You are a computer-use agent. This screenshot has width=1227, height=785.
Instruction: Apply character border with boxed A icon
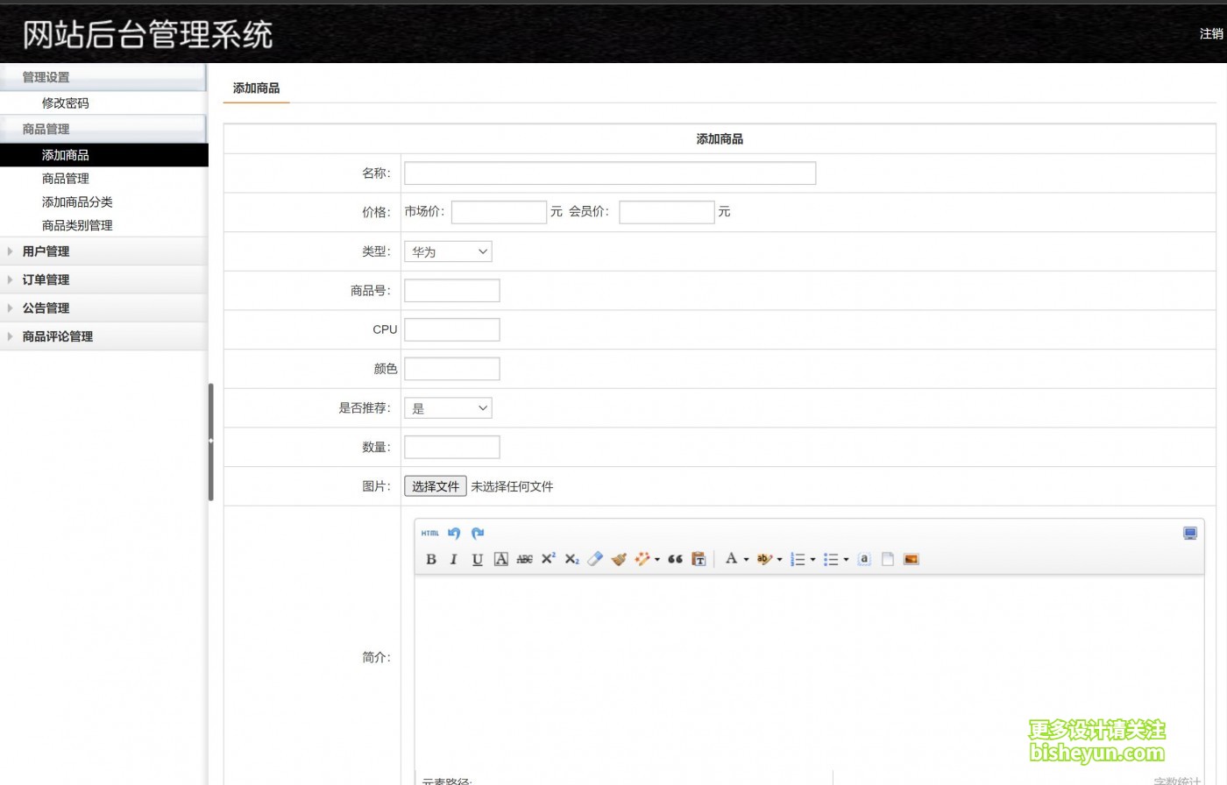point(501,559)
